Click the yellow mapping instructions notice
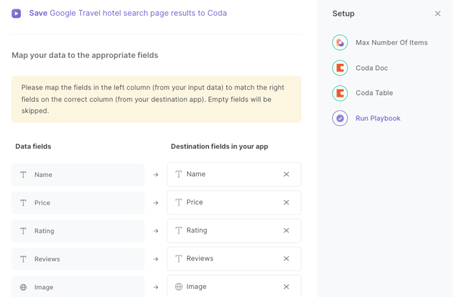453x297 pixels. [156, 99]
